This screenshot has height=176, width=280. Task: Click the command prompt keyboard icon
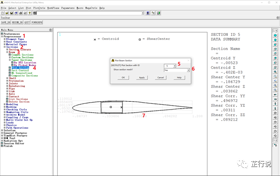click(35, 13)
